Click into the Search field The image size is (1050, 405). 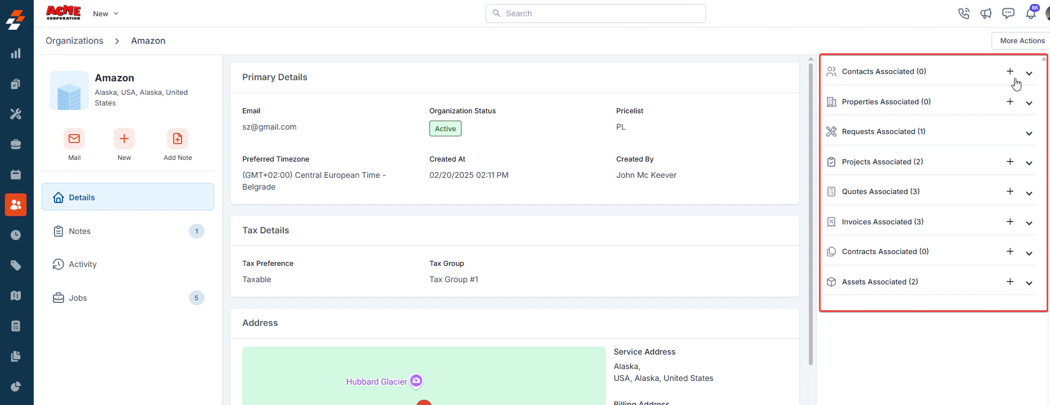pos(596,13)
